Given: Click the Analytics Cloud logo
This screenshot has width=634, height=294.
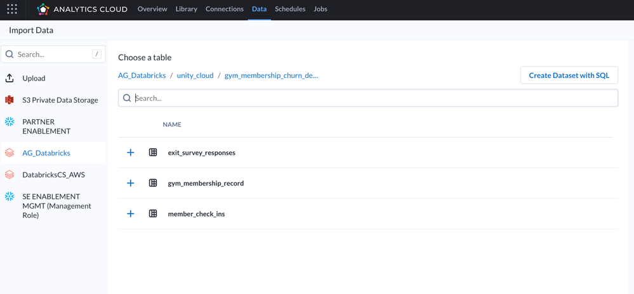Looking at the screenshot, I should [82, 9].
